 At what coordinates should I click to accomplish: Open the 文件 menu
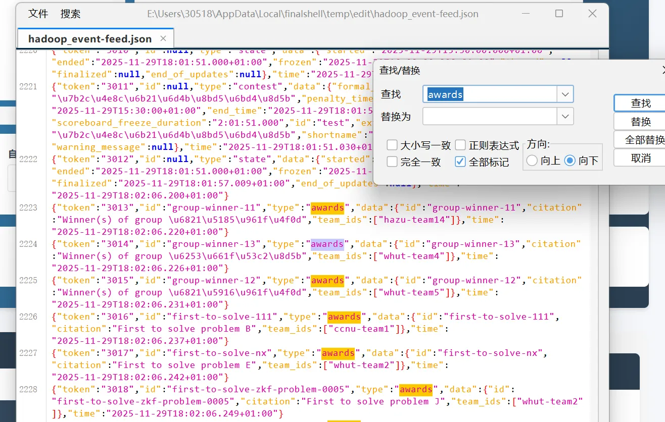pos(37,14)
